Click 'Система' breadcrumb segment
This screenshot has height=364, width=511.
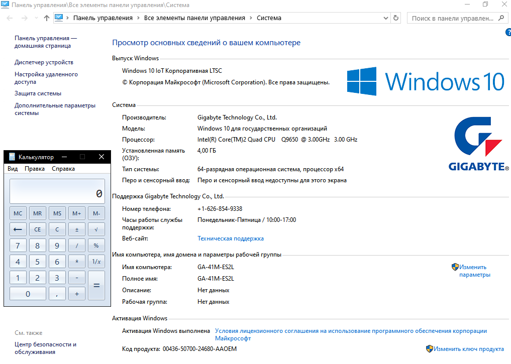[269, 18]
